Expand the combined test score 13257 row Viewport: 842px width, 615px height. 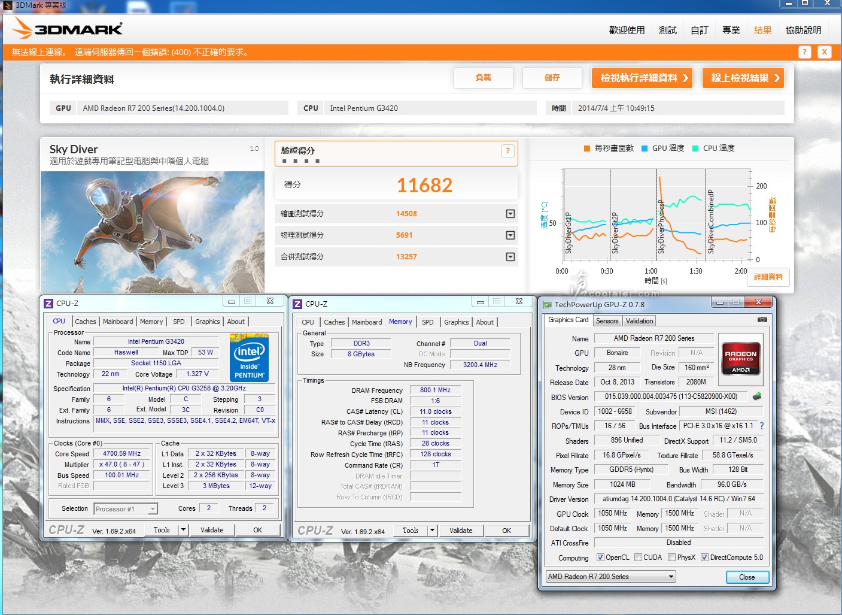coord(510,257)
